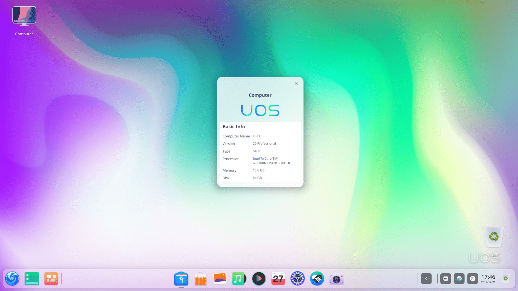Close the Computer info dialog
This screenshot has width=518, height=291.
(x=297, y=84)
